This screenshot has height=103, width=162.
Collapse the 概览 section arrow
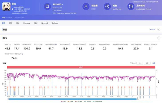pos(159,29)
